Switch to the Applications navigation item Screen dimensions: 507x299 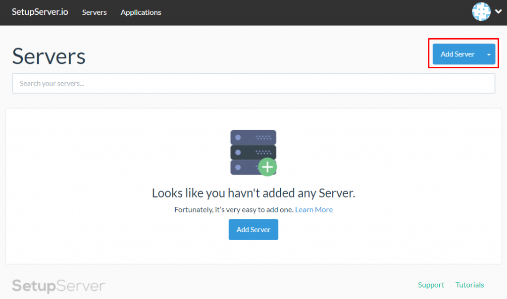click(x=141, y=12)
